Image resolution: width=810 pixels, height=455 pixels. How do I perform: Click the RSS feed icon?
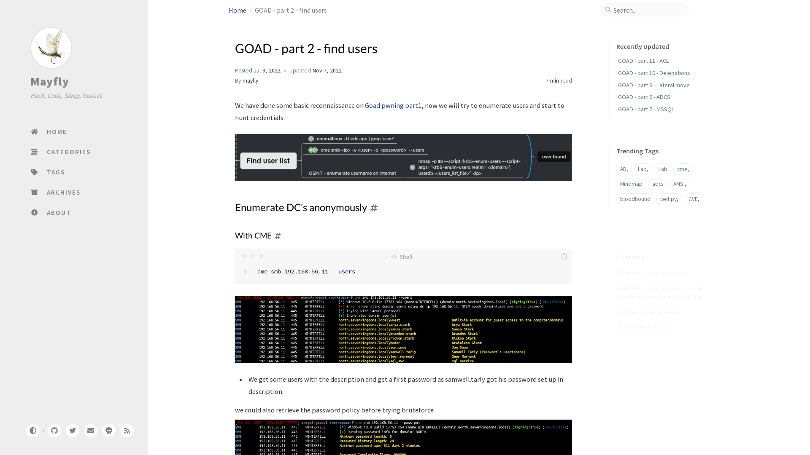[127, 431]
